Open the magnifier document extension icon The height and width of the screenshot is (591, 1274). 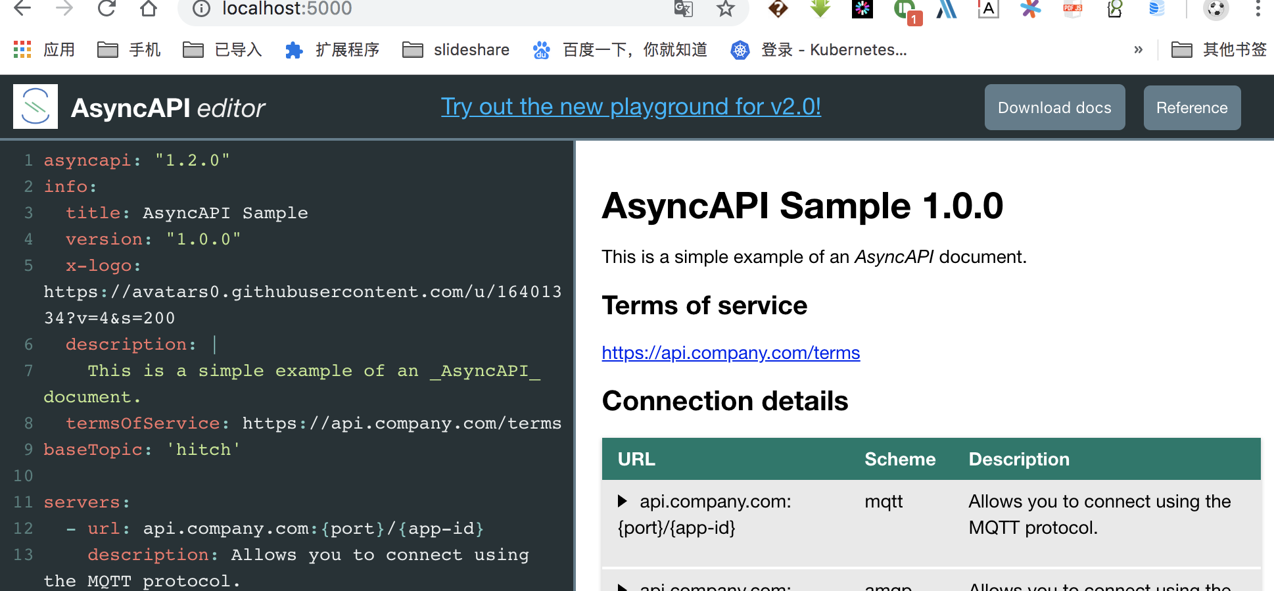(1115, 9)
